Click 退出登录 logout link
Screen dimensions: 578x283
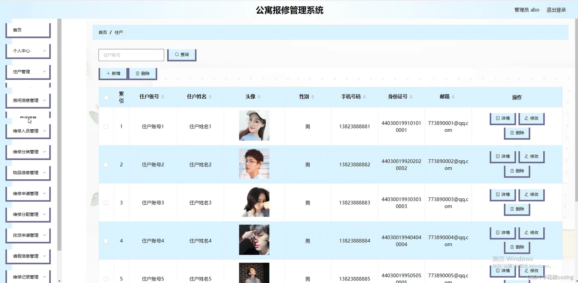pyautogui.click(x=556, y=10)
